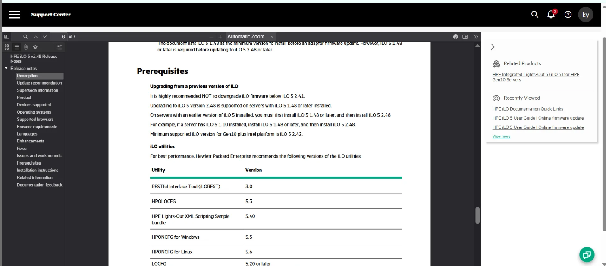Jump to Installation instructions section
606x266 pixels.
(38, 170)
